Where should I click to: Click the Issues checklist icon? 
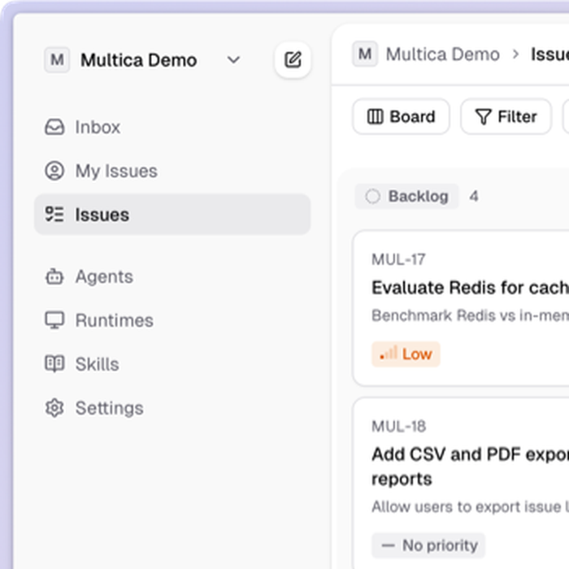click(x=54, y=215)
